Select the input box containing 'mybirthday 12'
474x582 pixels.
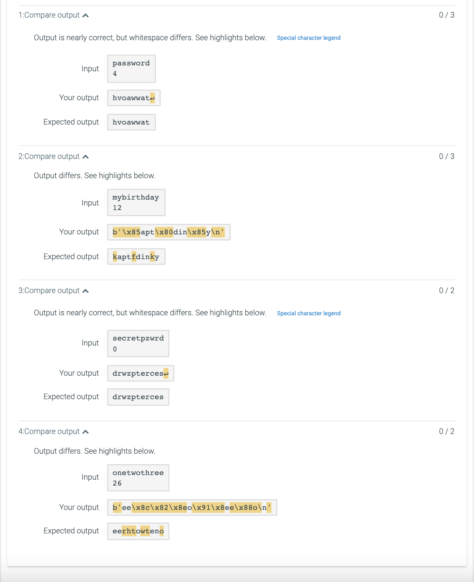pyautogui.click(x=136, y=203)
